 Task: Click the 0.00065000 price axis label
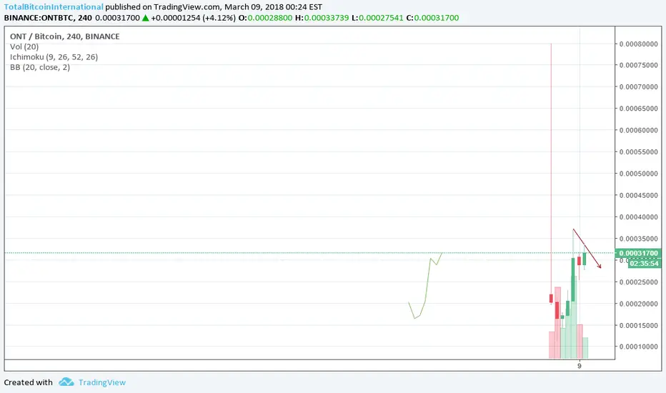pyautogui.click(x=638, y=109)
